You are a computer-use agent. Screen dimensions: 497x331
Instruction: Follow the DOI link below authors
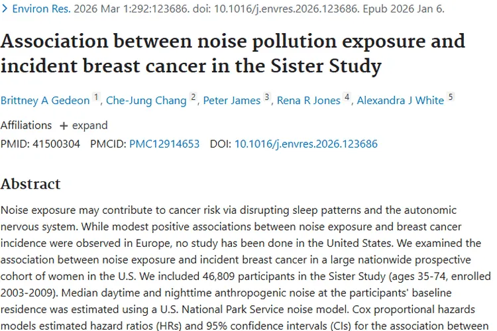(305, 143)
